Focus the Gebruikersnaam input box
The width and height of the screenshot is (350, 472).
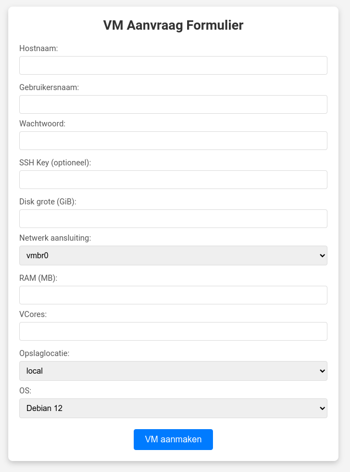pos(173,104)
